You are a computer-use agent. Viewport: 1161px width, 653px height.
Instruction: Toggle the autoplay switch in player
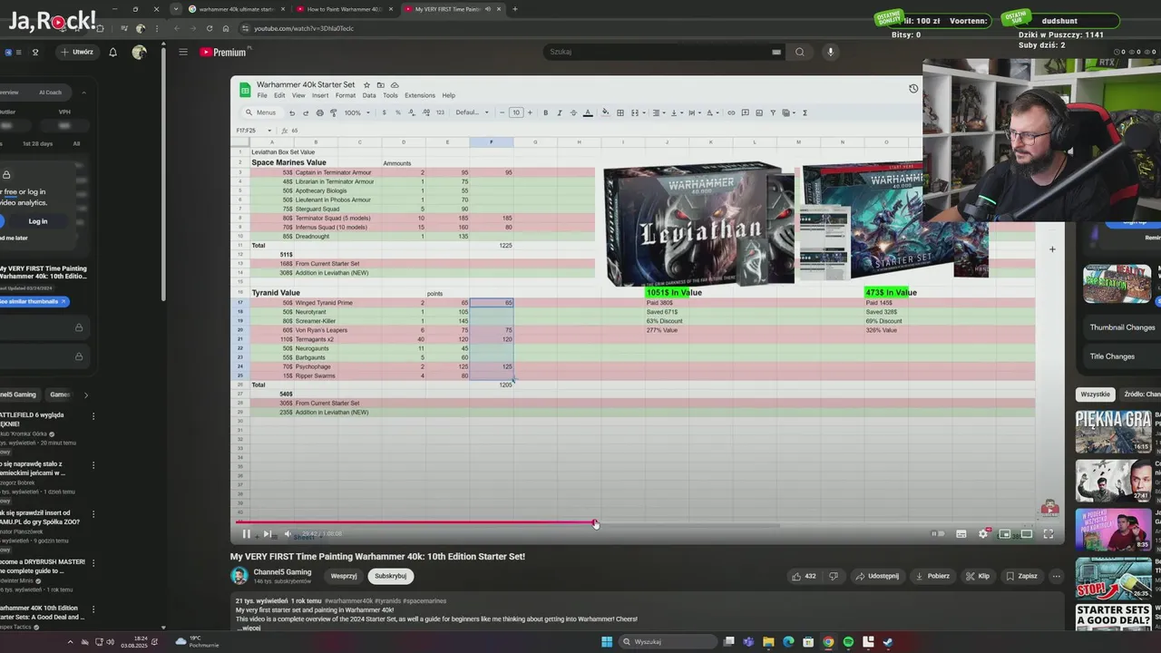(x=938, y=534)
